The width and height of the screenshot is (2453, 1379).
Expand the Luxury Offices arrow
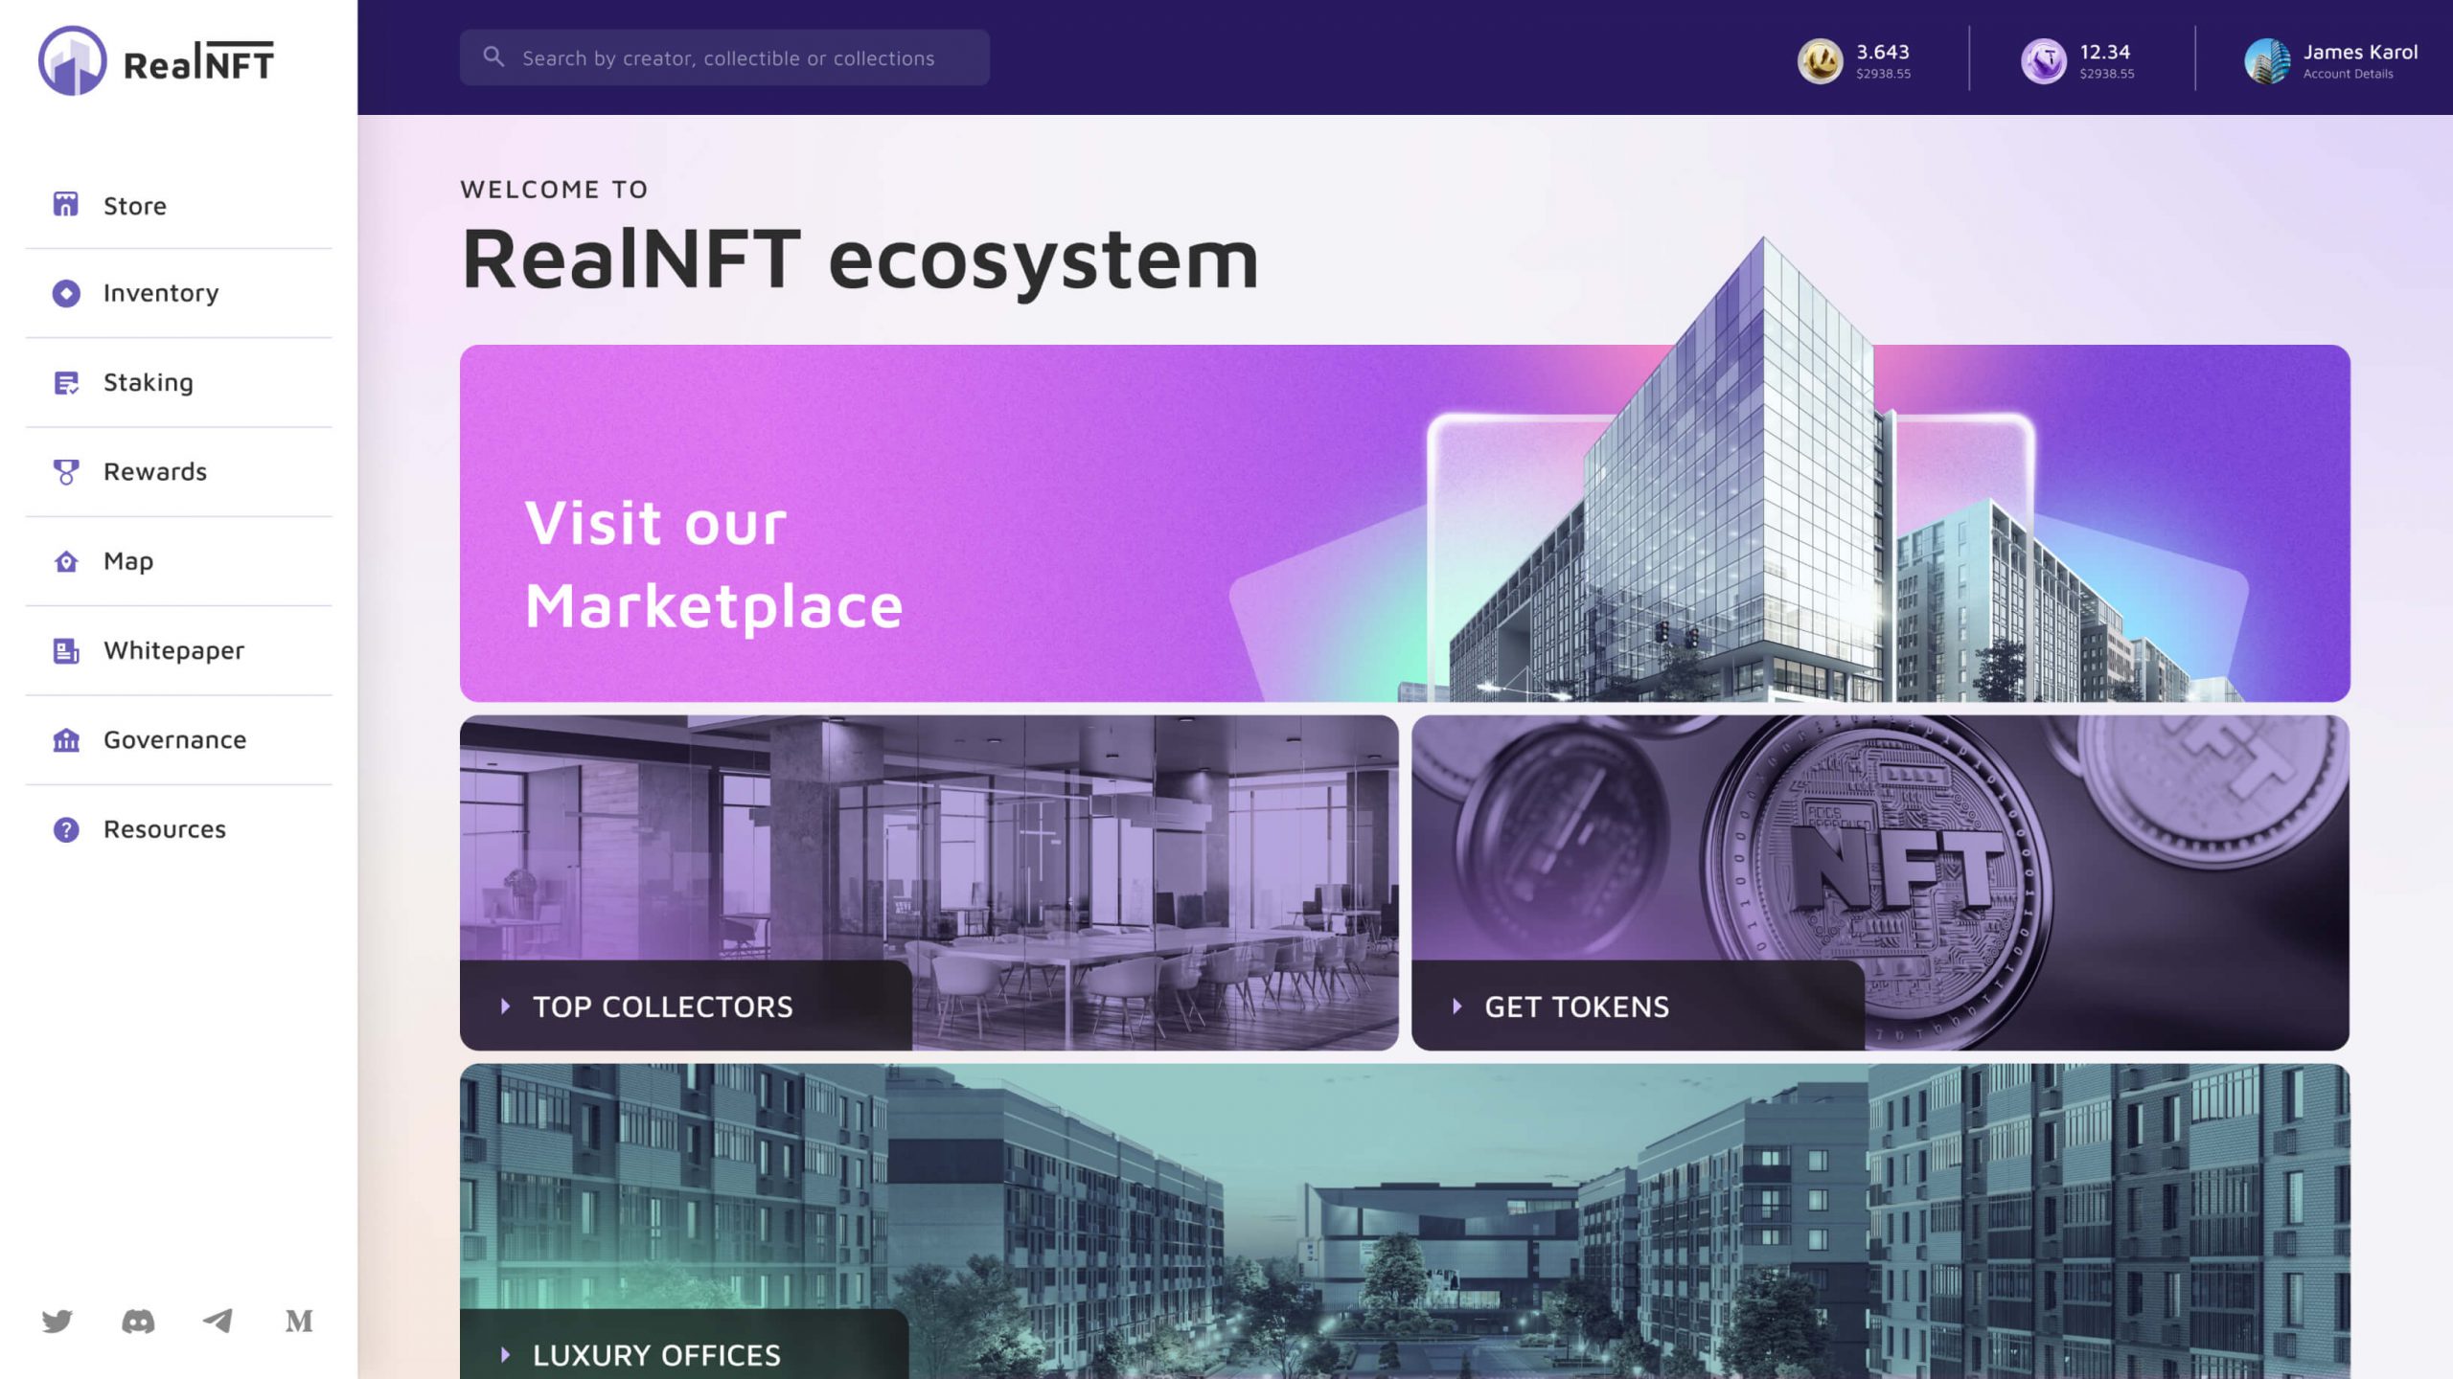[505, 1355]
